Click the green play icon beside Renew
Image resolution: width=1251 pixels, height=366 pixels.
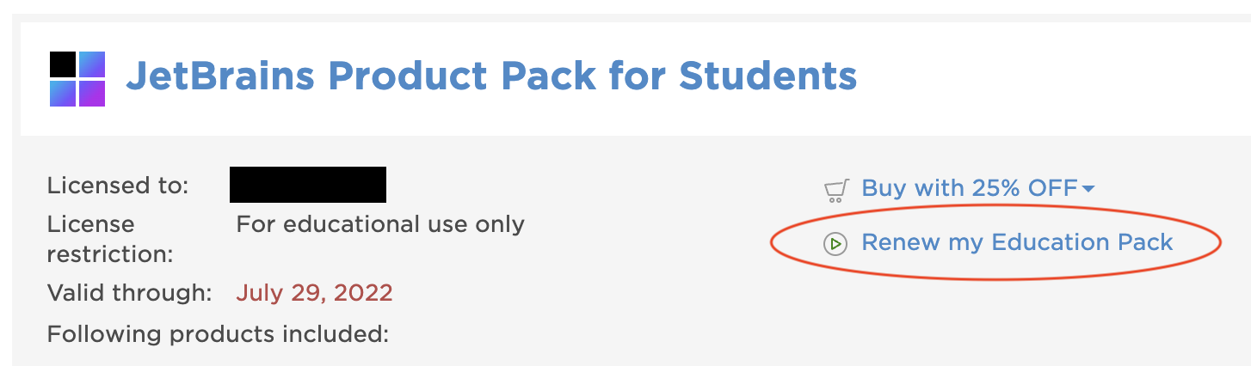tap(835, 244)
